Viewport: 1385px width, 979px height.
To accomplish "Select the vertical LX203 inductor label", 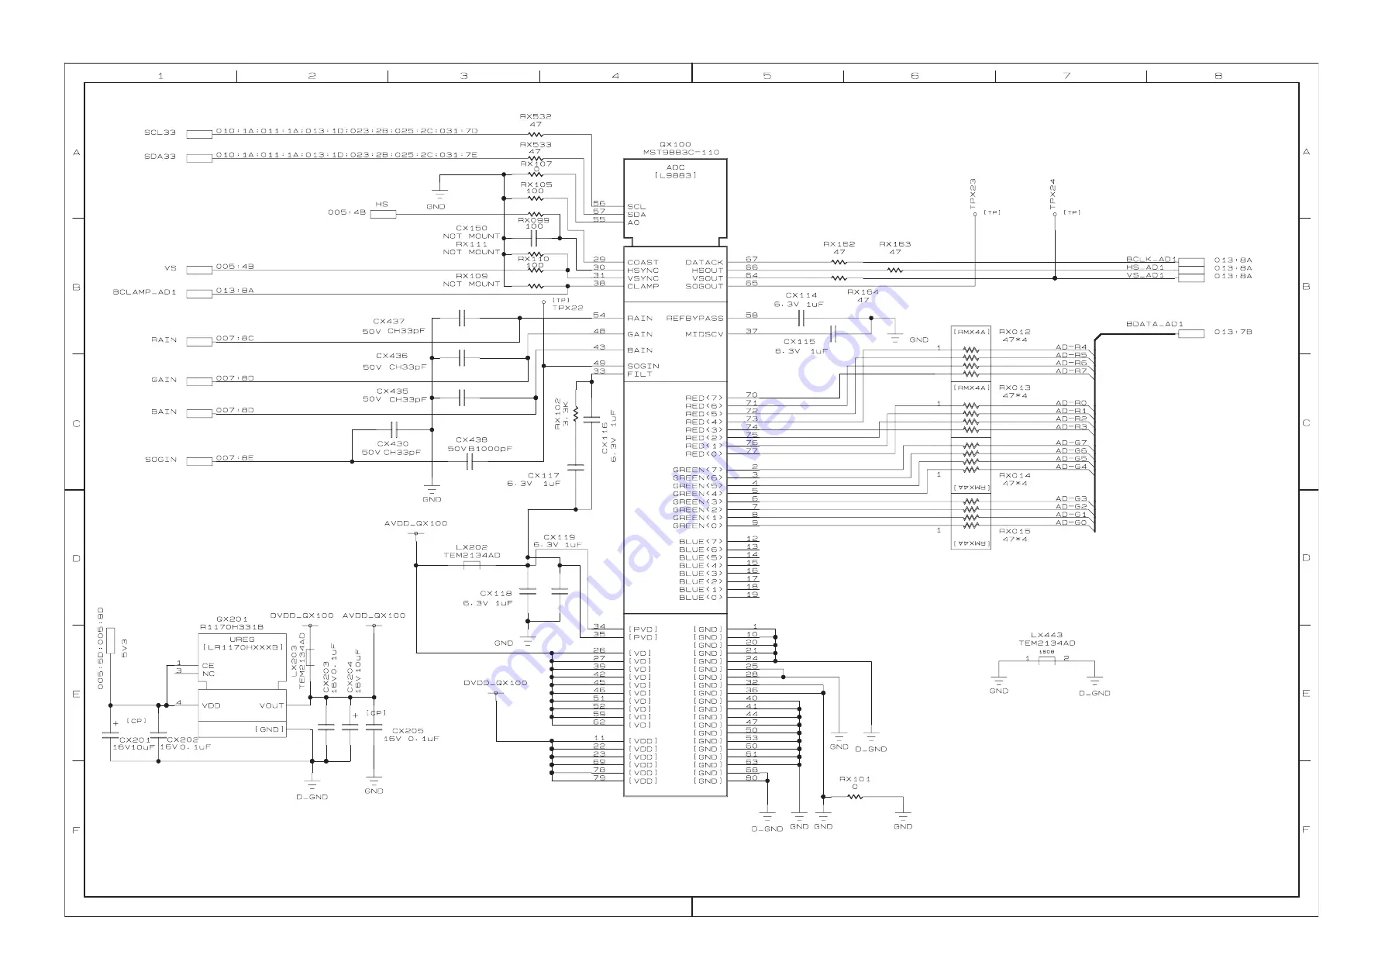I will pyautogui.click(x=294, y=665).
